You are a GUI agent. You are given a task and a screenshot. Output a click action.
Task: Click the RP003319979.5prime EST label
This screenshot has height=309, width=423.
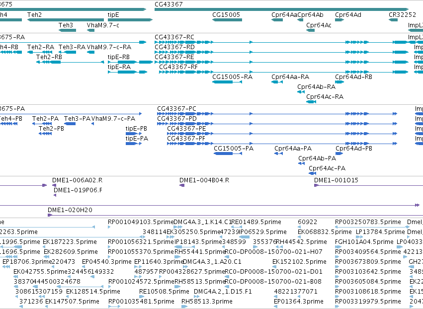coord(368,302)
